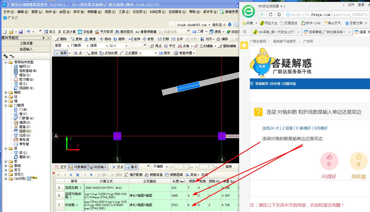Click 平行 parallel axis tool
This screenshot has height=212, width=370.
click(x=170, y=46)
